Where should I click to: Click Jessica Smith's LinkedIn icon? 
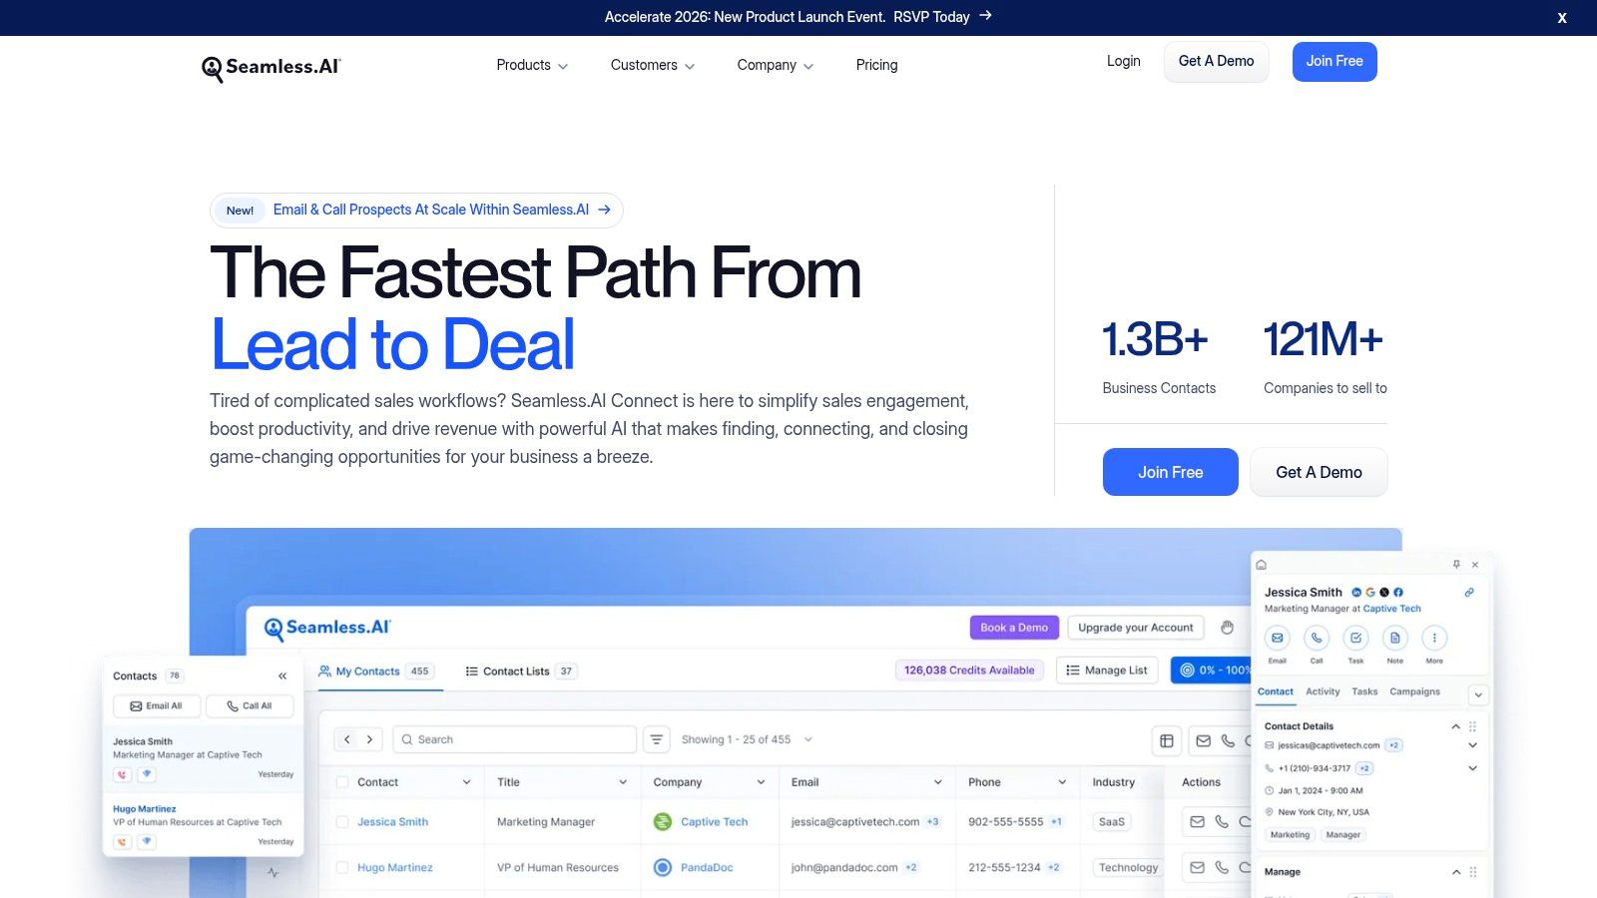(x=1355, y=592)
